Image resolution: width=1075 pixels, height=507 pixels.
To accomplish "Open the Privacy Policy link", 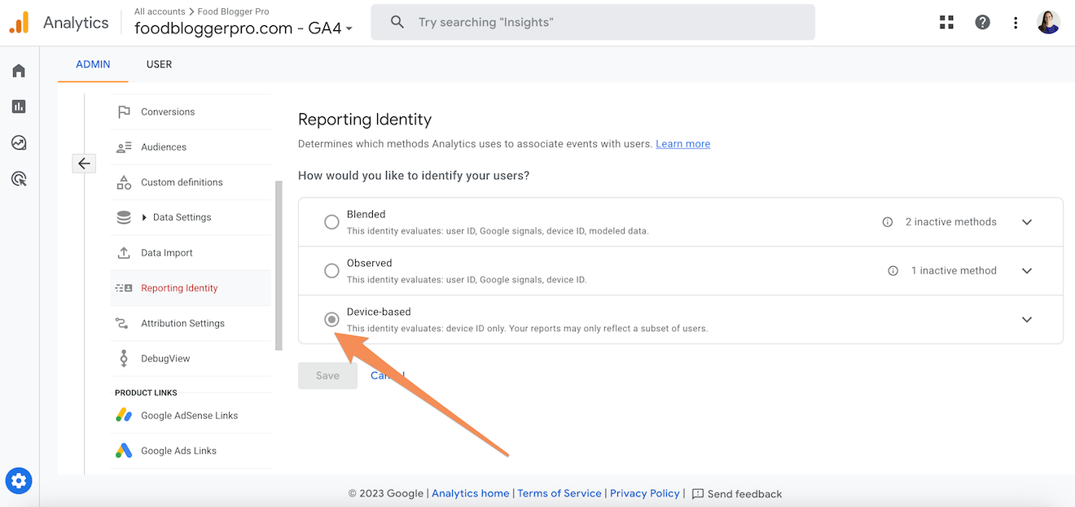I will (x=644, y=493).
